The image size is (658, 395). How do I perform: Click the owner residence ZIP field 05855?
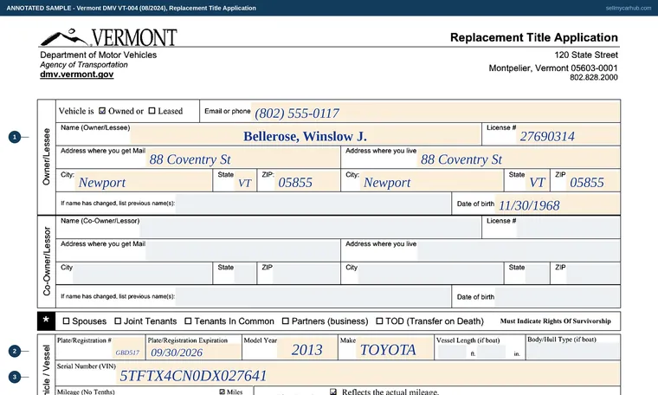tap(593, 182)
